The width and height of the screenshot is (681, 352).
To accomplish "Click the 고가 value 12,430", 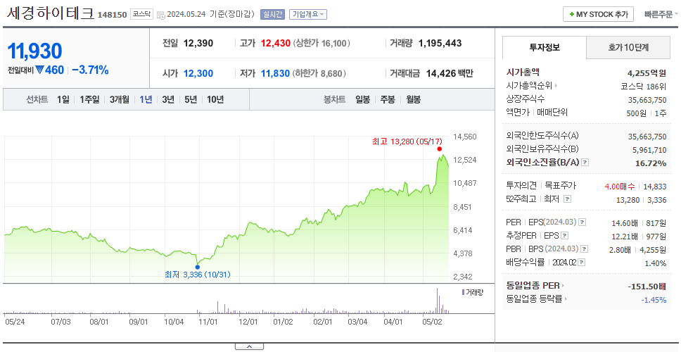I will click(275, 43).
